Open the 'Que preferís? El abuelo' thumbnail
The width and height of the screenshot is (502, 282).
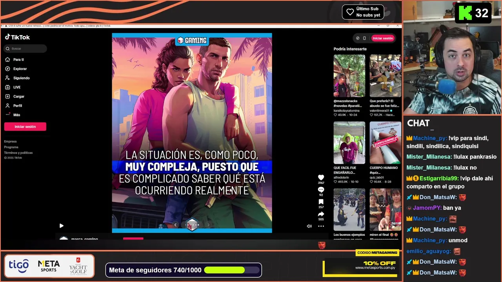coord(385,76)
